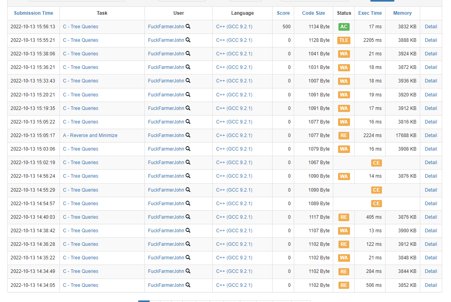This screenshot has height=302, width=451.
Task: Sort table by Memory header
Action: pyautogui.click(x=402, y=13)
